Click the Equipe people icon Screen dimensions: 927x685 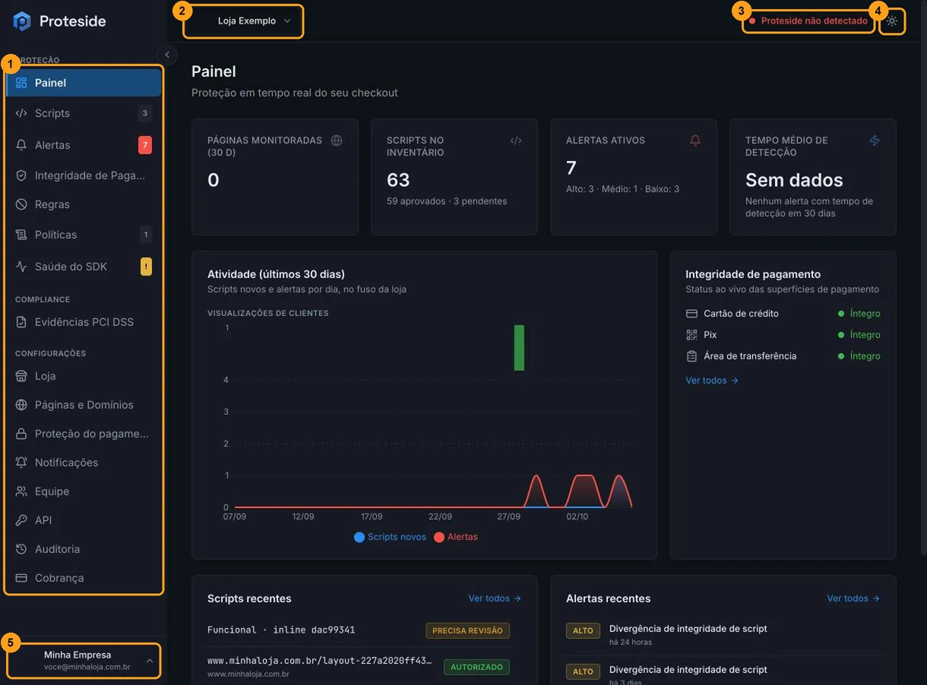pos(21,491)
